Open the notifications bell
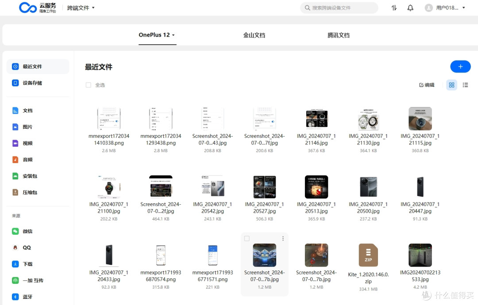The image size is (478, 305). click(410, 8)
